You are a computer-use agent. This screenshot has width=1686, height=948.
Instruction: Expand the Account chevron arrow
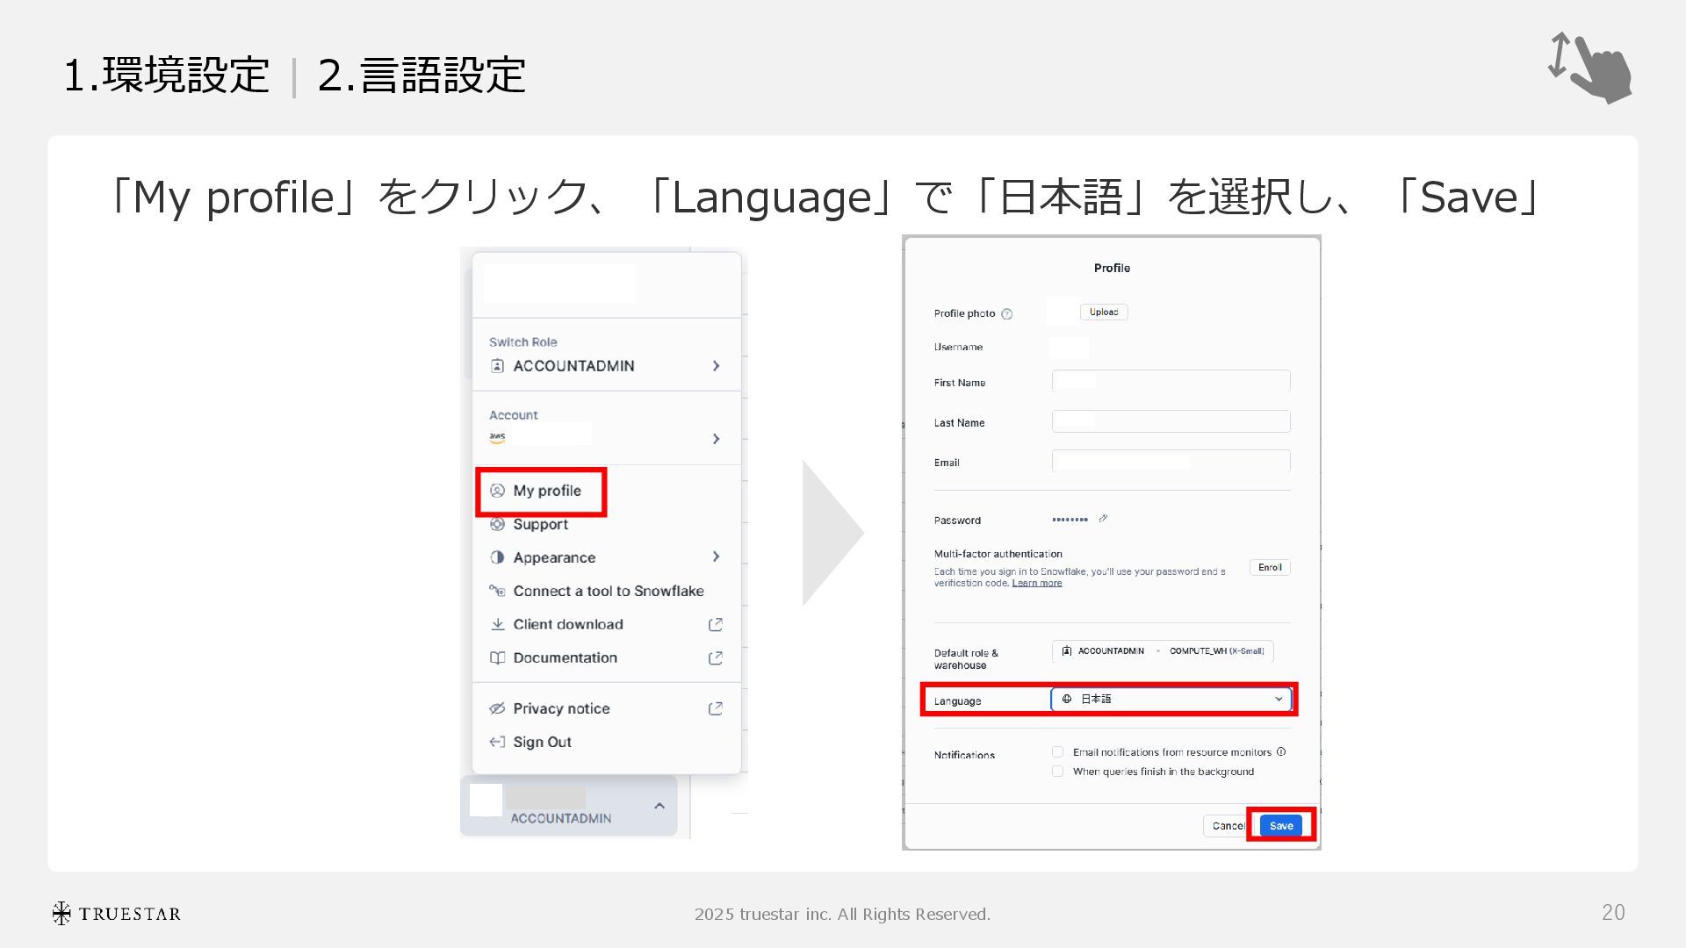(716, 439)
